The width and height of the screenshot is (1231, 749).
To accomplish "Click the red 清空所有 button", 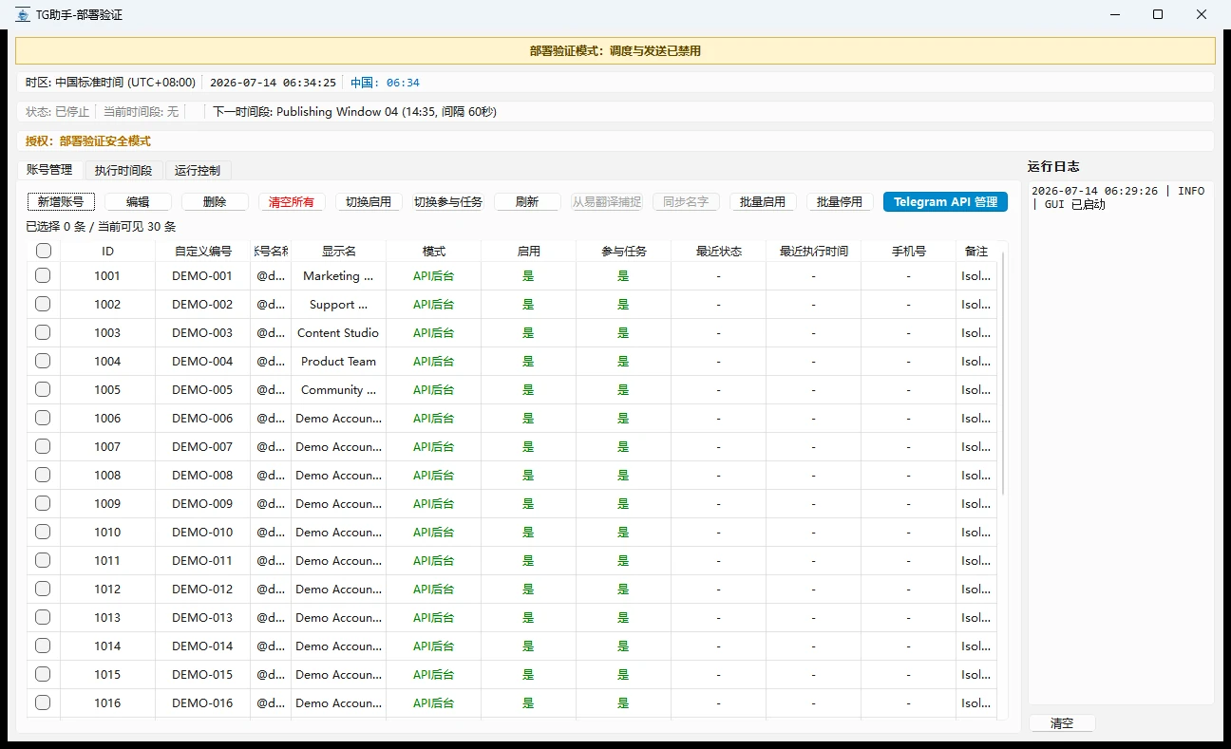I will coord(292,202).
